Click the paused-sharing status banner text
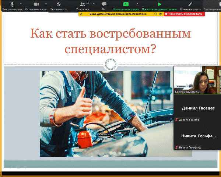This screenshot has height=177, width=221. [x=118, y=14]
